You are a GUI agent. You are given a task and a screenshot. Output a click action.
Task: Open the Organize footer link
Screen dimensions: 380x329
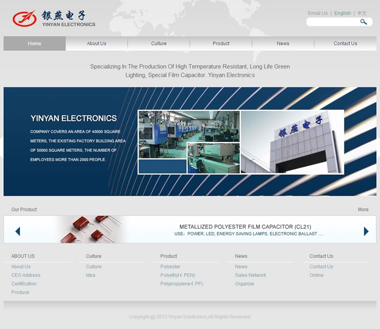click(x=244, y=283)
